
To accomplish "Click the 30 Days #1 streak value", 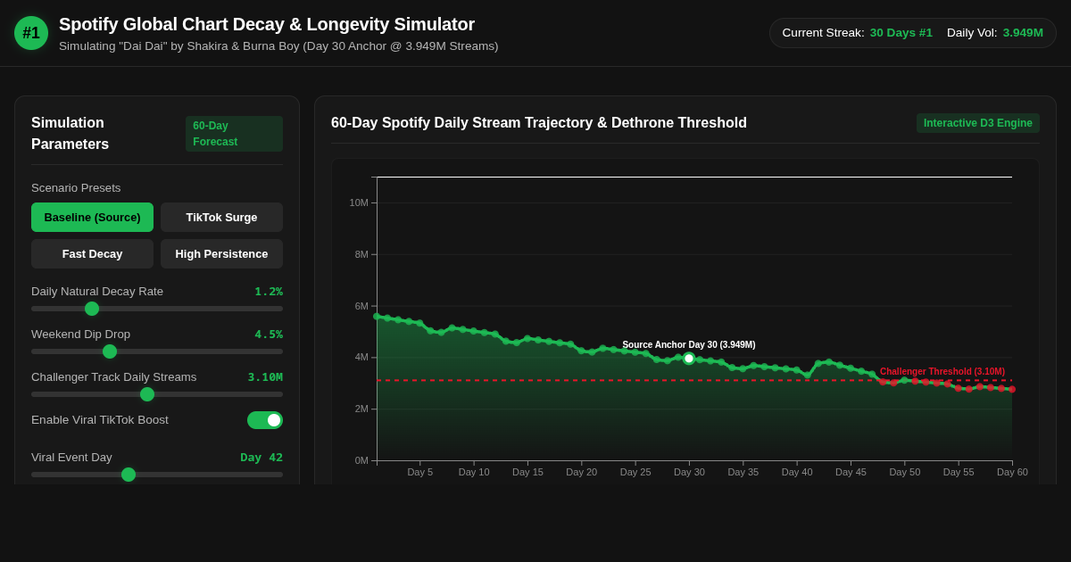I will (901, 33).
